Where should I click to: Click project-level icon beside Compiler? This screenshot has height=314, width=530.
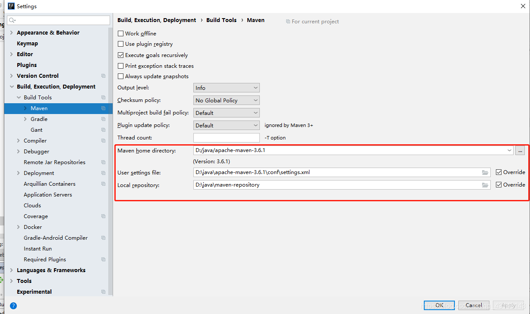[x=103, y=141]
